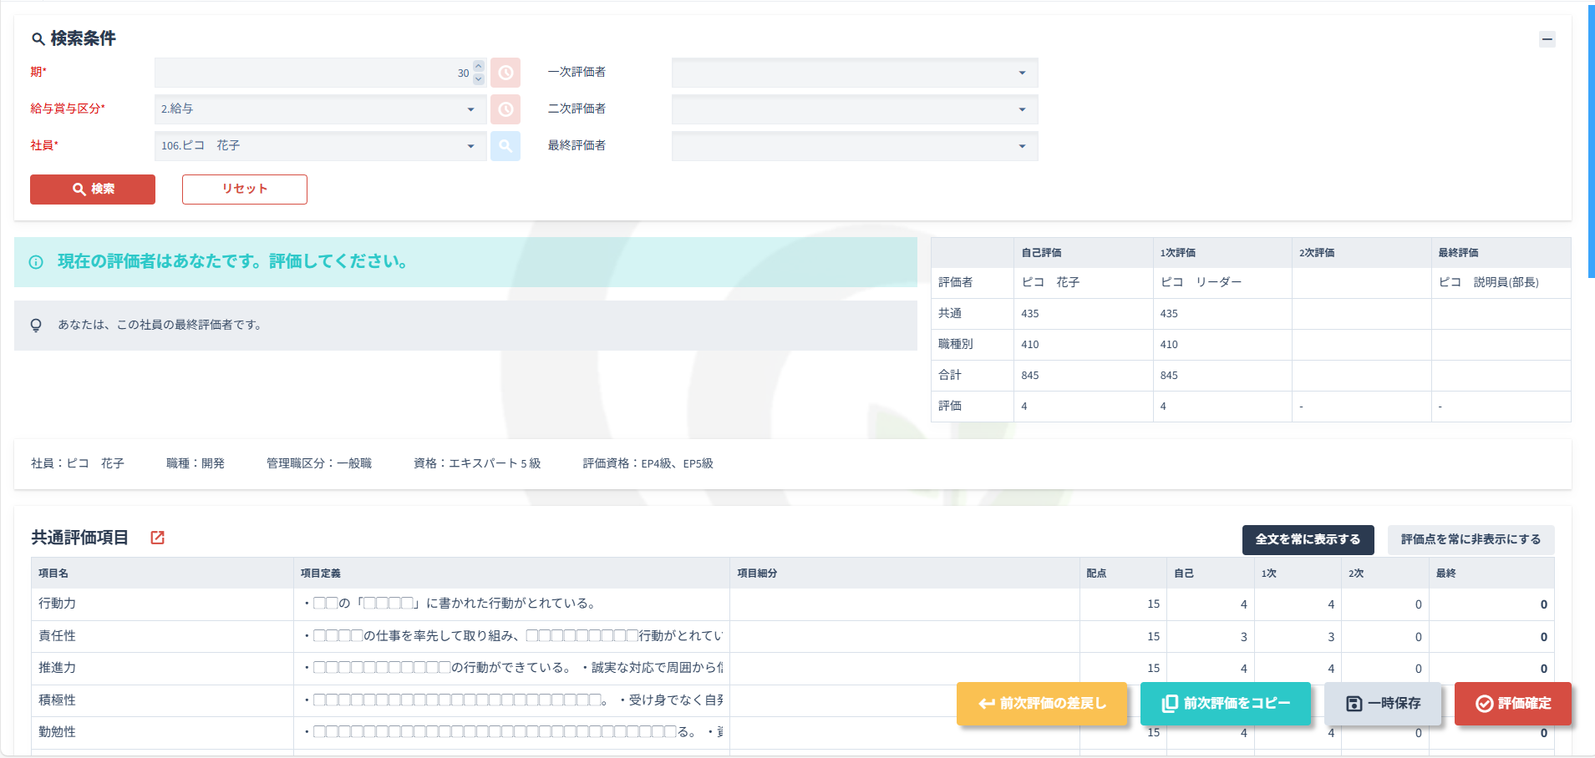Save temporarily with 一時保存 button
Image resolution: width=1595 pixels, height=758 pixels.
coord(1384,704)
